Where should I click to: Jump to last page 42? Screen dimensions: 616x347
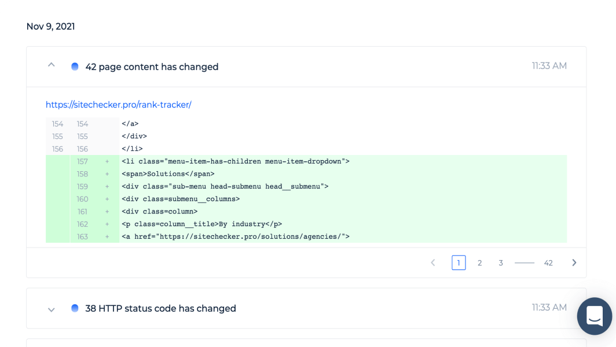pos(548,263)
